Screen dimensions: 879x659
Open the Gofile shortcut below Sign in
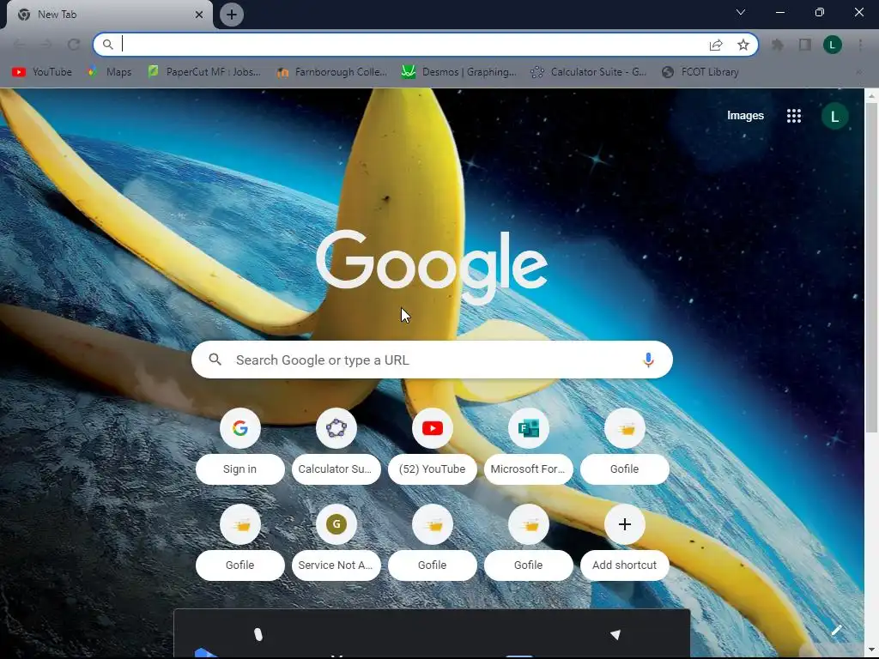coord(240,524)
